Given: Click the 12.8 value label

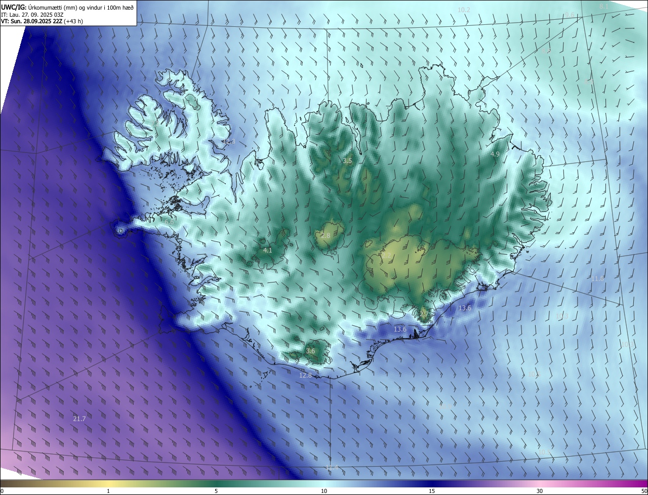Looking at the screenshot, I should (305, 375).
